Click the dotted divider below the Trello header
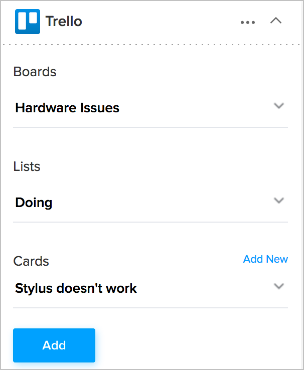 coord(150,45)
